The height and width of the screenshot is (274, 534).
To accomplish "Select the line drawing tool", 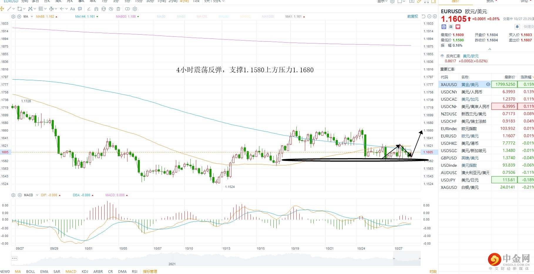I will pyautogui.click(x=9, y=9).
